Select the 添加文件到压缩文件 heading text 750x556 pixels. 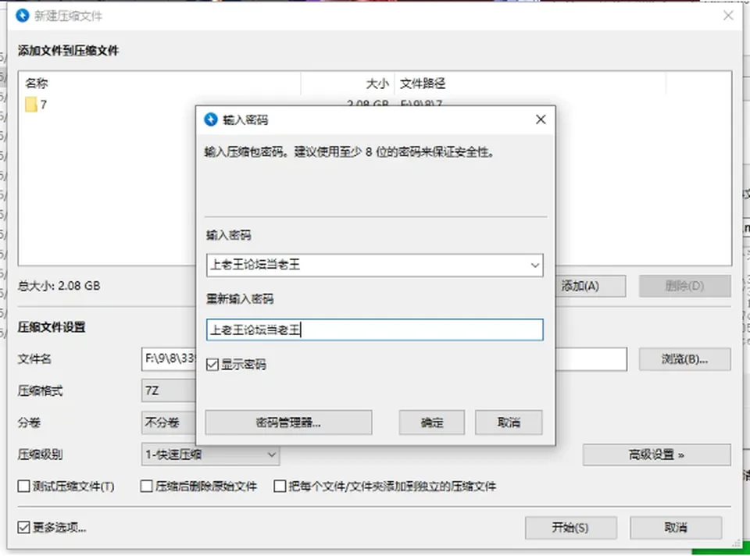pyautogui.click(x=69, y=51)
